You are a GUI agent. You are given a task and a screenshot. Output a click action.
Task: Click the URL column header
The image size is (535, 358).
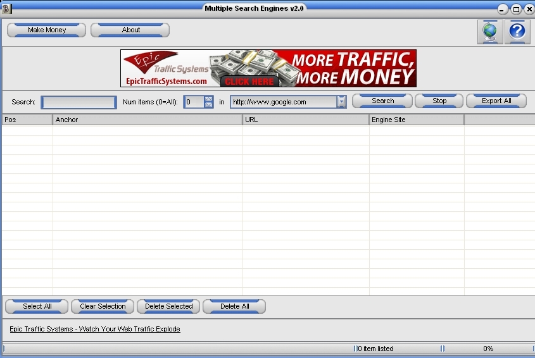(306, 120)
